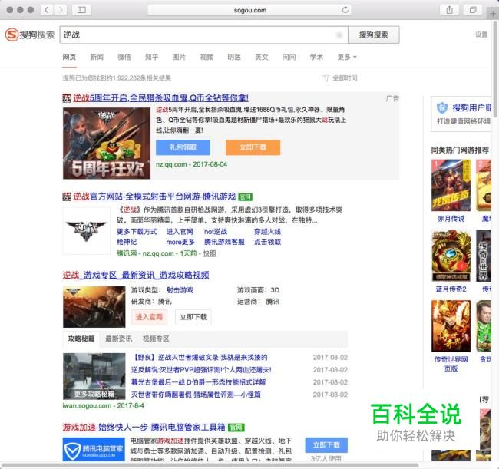The width and height of the screenshot is (499, 469).
Task: Switch to the 图片 tab
Action: (x=179, y=57)
